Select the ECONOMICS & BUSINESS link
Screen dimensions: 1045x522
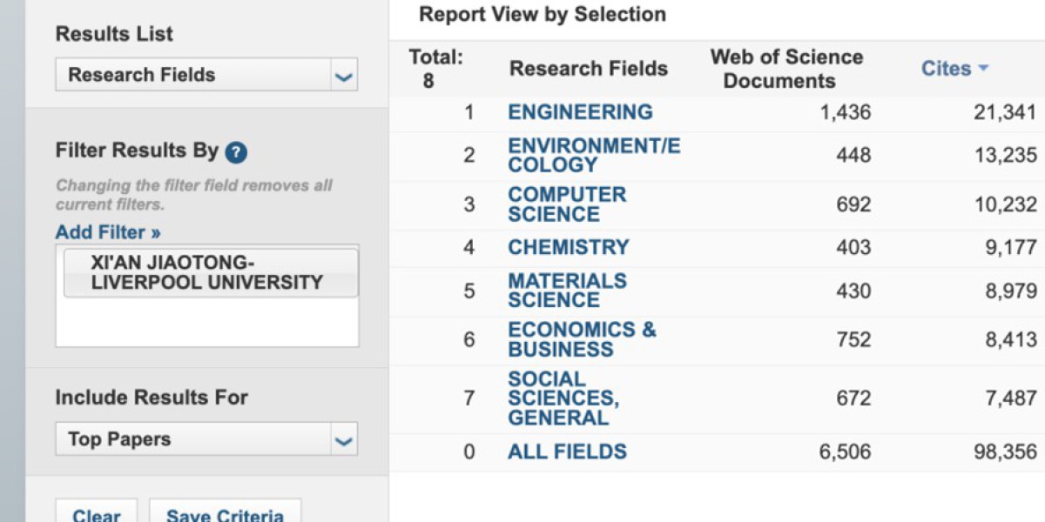pyautogui.click(x=582, y=339)
